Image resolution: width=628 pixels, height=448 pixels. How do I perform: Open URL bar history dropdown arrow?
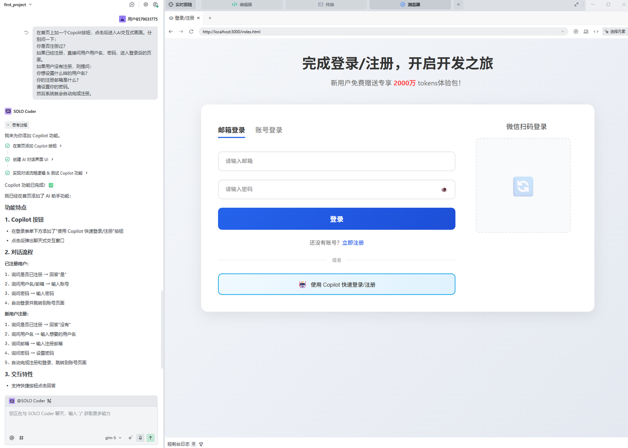562,31
